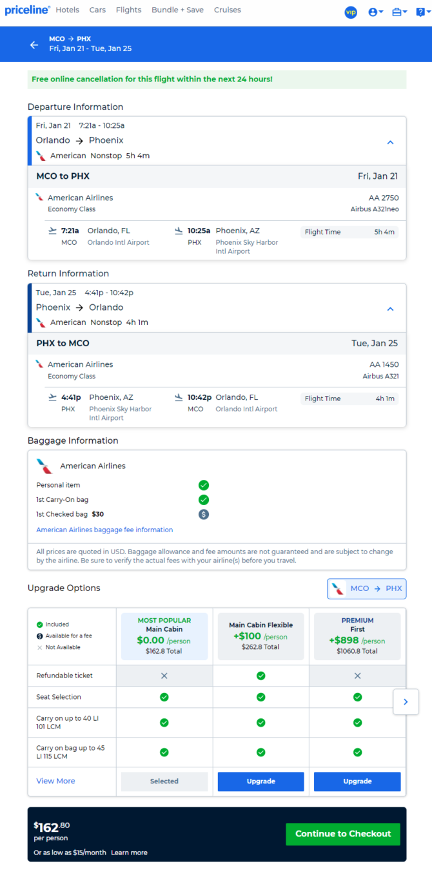Click the dollar icon for 1st Checked bag
Viewport: 432px width, 870px height.
coord(204,515)
